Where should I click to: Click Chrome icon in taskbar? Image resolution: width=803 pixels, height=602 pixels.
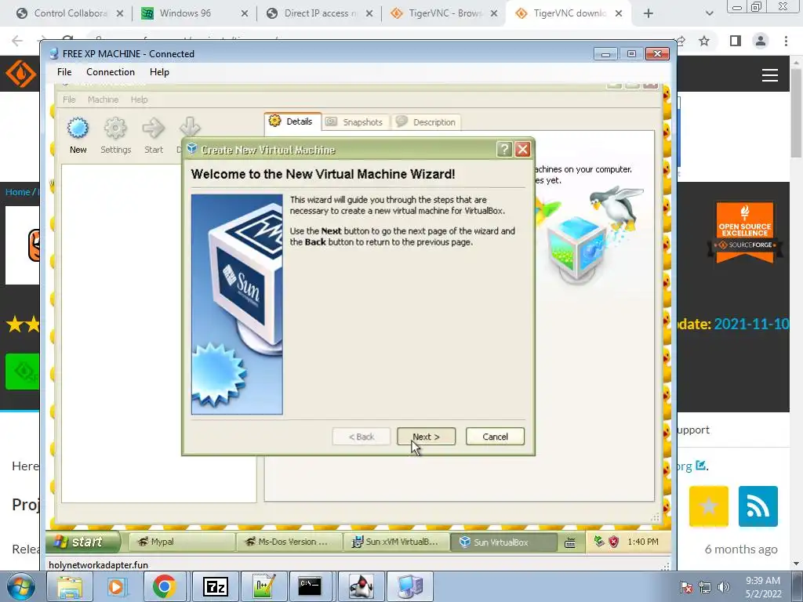pos(164,586)
